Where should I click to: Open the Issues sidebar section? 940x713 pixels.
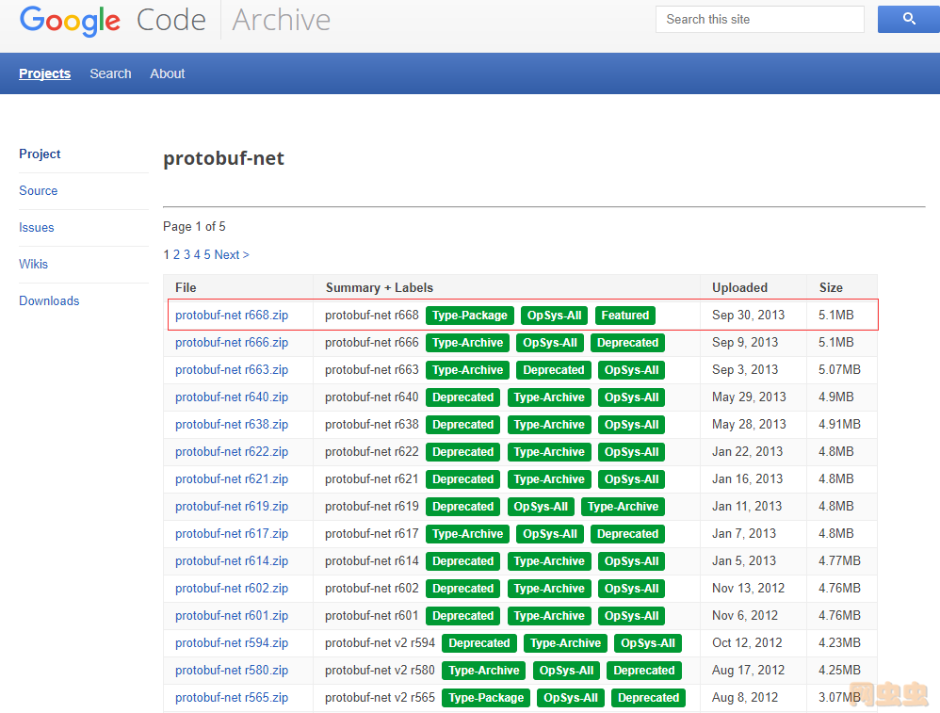tap(37, 227)
